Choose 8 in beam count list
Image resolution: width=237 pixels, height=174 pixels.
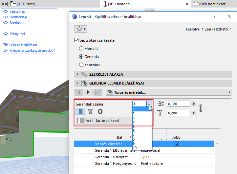coord(142,139)
